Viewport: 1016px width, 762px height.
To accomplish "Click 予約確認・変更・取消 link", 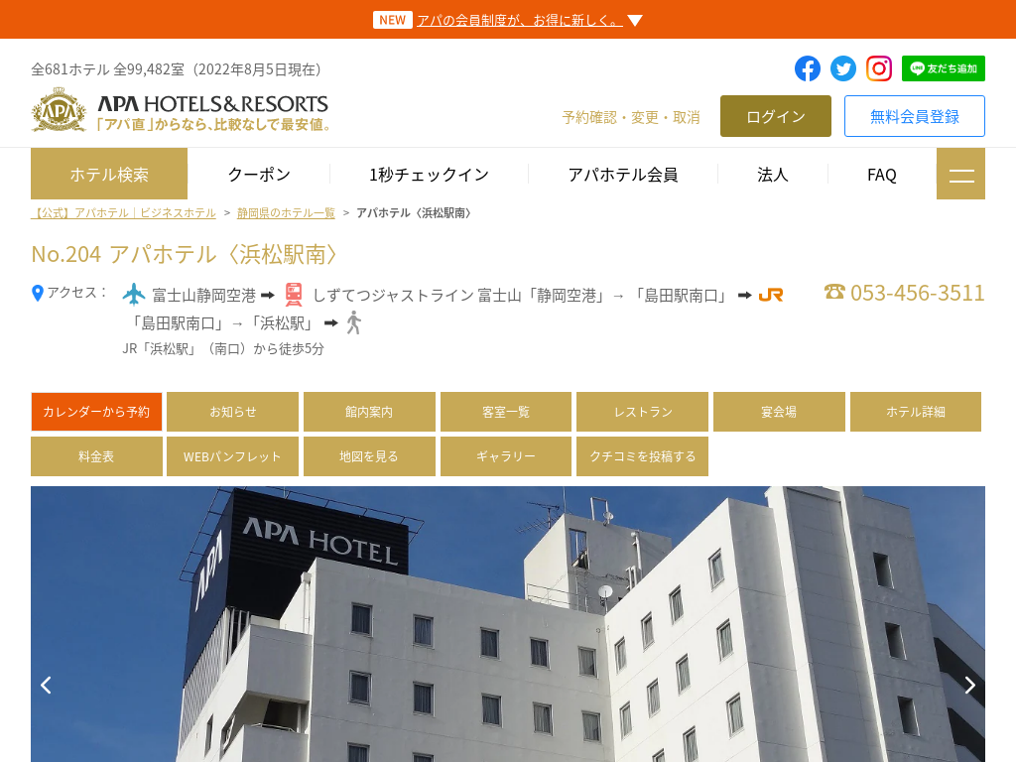I will coord(631,117).
